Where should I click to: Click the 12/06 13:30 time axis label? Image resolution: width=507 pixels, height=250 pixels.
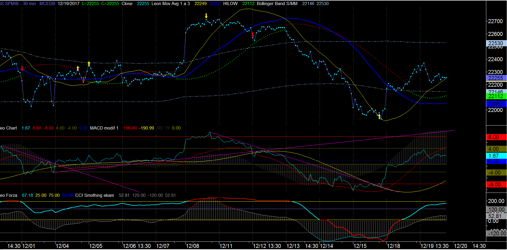(137, 246)
